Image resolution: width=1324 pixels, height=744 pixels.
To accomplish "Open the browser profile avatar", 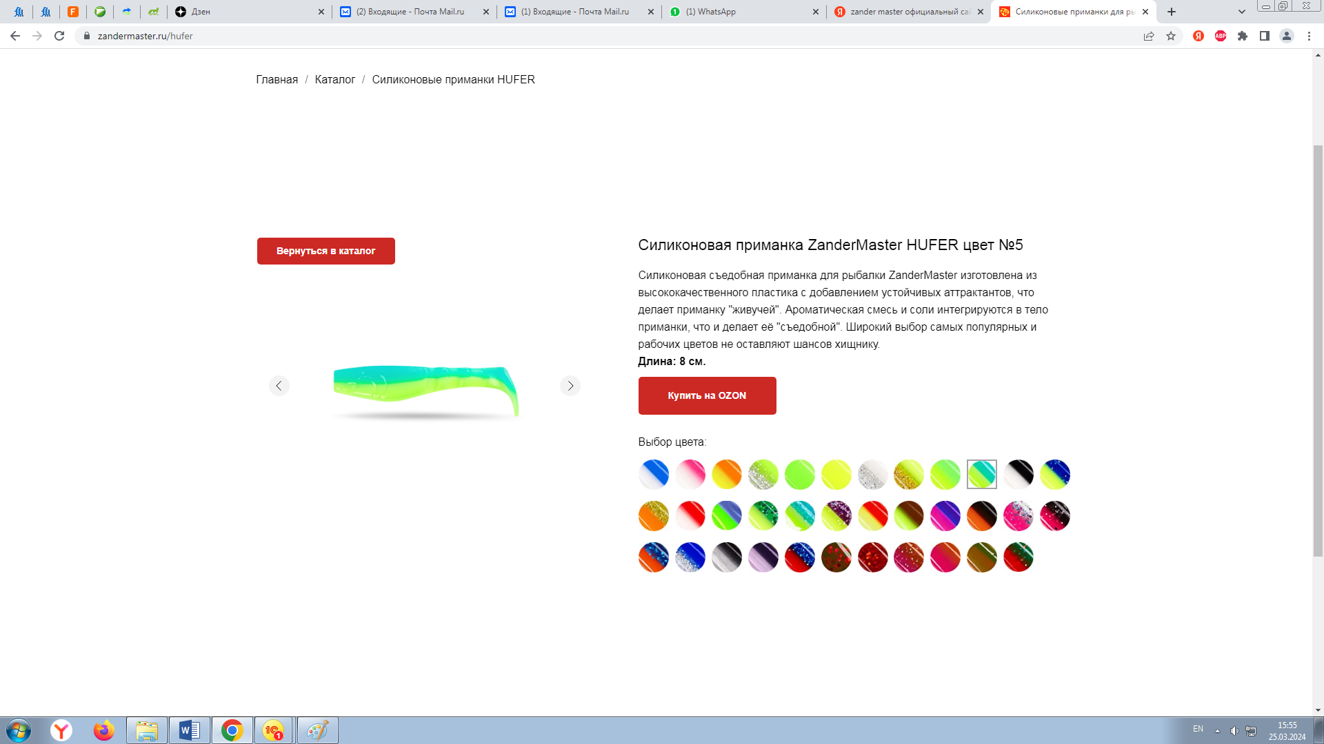I will tap(1287, 36).
